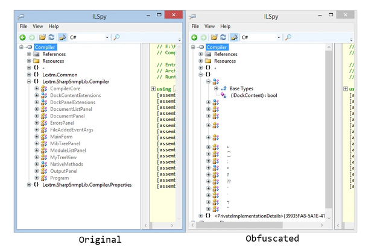The height and width of the screenshot is (250, 386).
Task: Click Forward arrow in Original ILSpy window
Action: click(32, 37)
